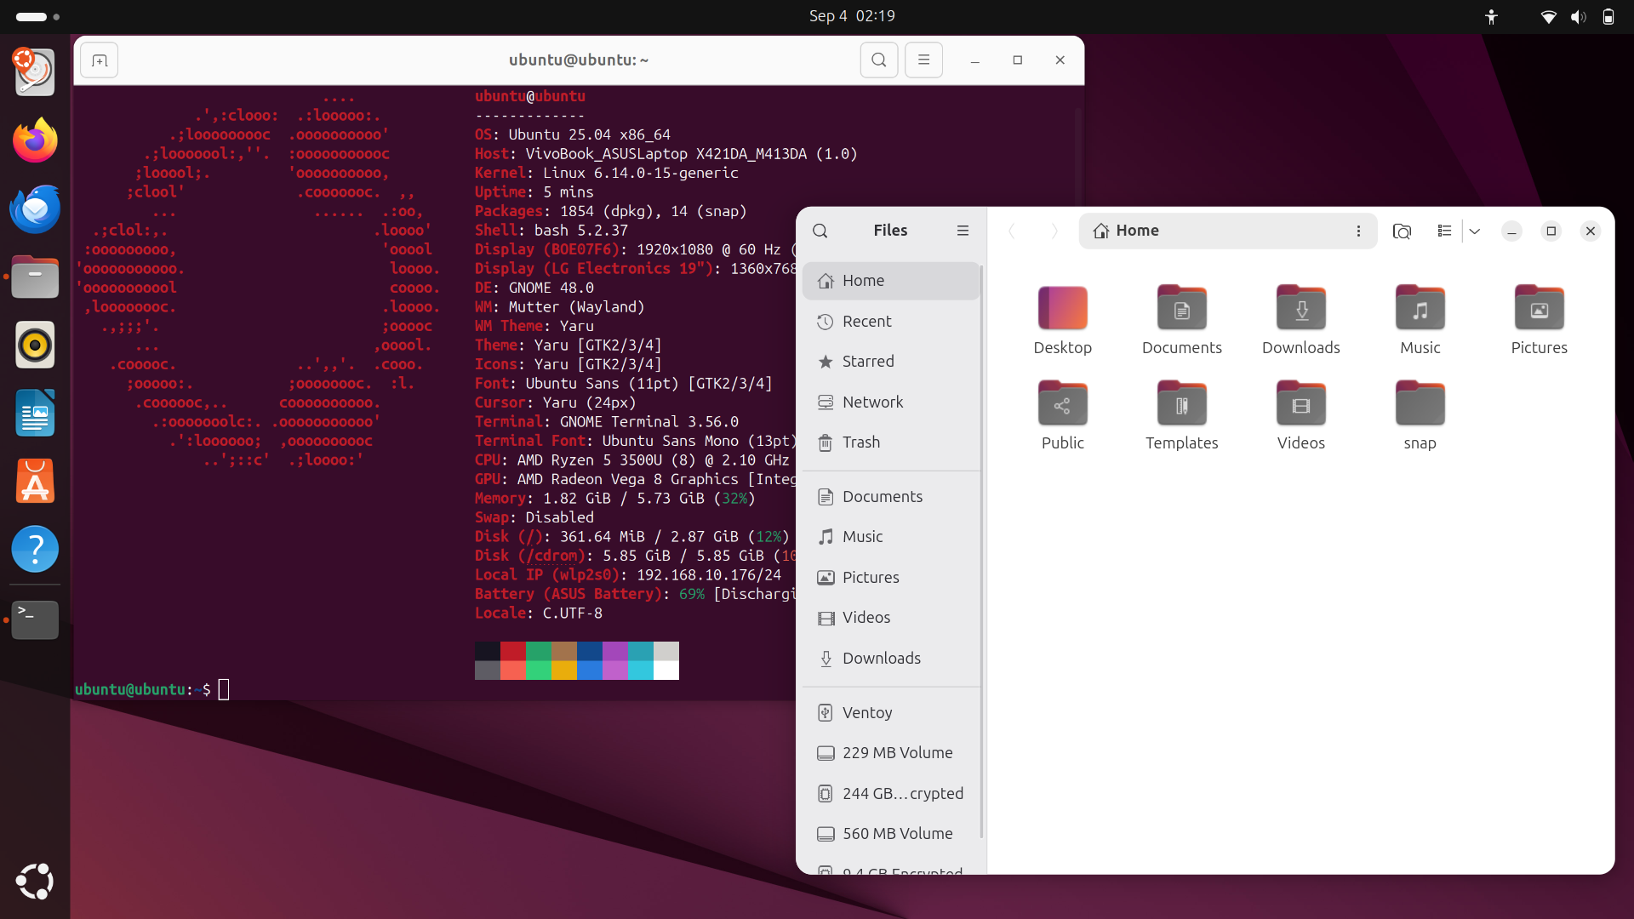Image resolution: width=1634 pixels, height=919 pixels.
Task: Launch the Ubuntu installer from dock
Action: [35, 71]
